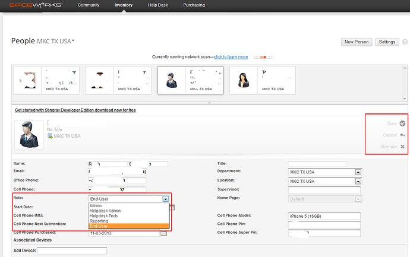Screen dimensions: 410x257
Task: Open the Community tab
Action: (x=89, y=5)
